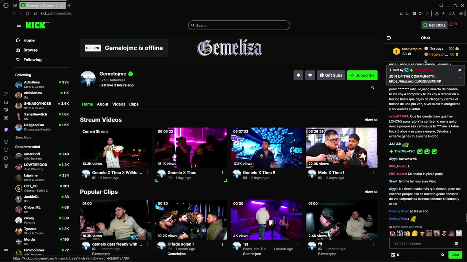Collapse the chat panel
The width and height of the screenshot is (467, 262).
[x=389, y=38]
